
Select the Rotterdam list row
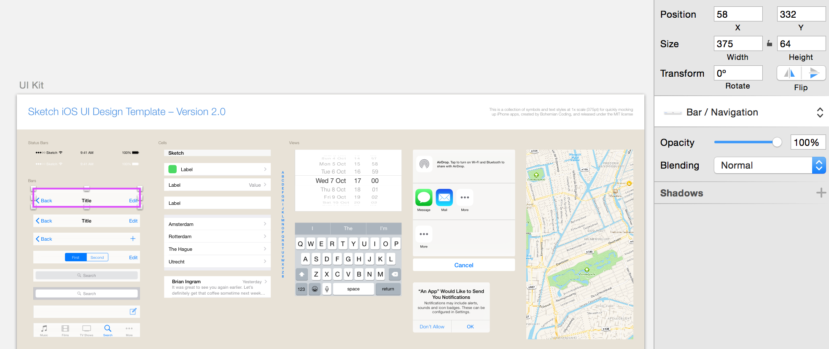[217, 236]
